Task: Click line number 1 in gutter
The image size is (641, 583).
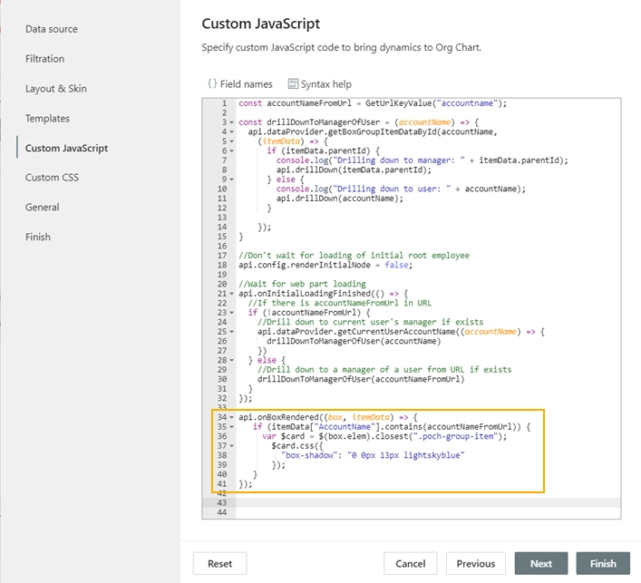Action: point(224,103)
